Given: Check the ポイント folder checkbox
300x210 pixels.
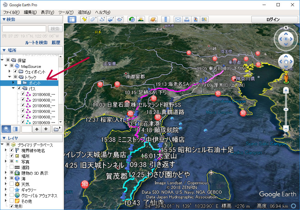Looking at the screenshot, I should (x=19, y=83).
